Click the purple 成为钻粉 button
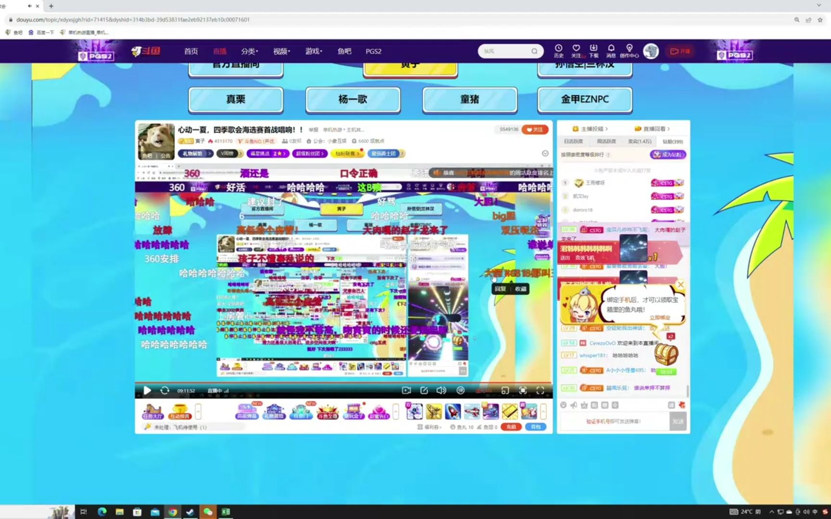The image size is (831, 519). click(x=668, y=154)
